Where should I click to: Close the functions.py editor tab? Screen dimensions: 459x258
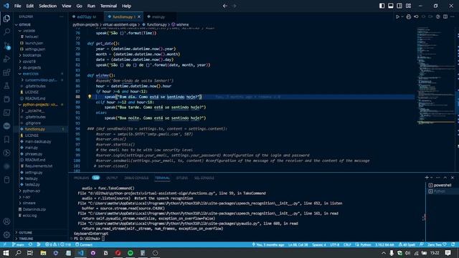pos(139,17)
